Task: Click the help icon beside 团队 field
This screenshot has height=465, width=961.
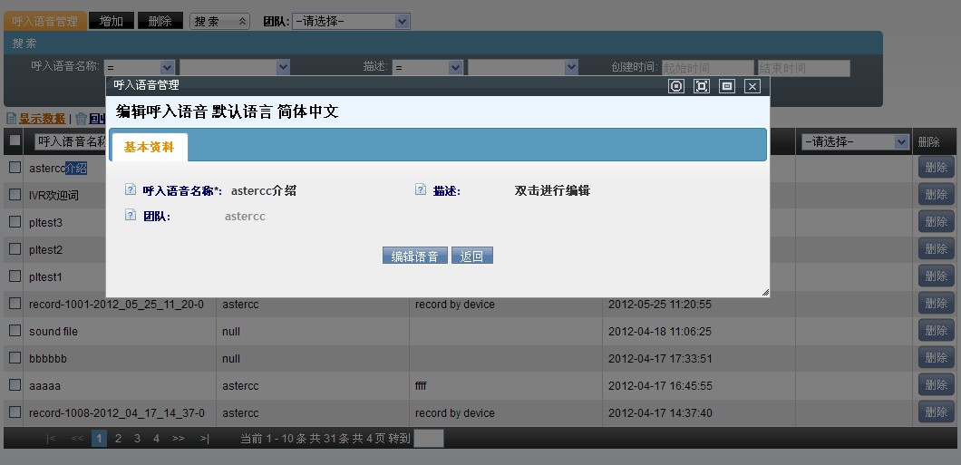Action: click(x=130, y=217)
